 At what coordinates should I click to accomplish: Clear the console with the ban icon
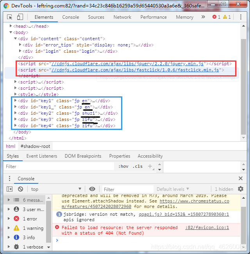(x=20, y=189)
